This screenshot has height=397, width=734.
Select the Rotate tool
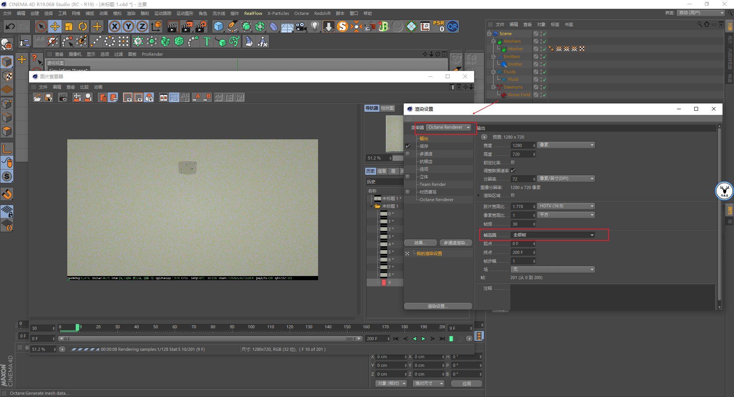point(83,26)
